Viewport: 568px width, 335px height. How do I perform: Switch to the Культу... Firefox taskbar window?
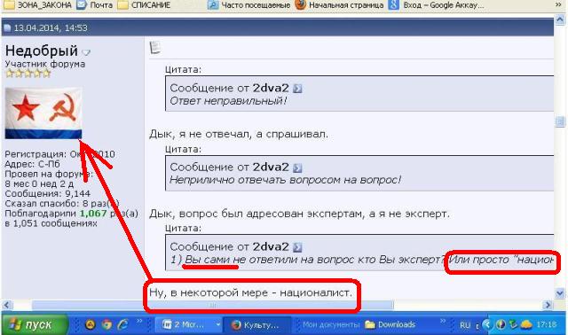(x=256, y=325)
